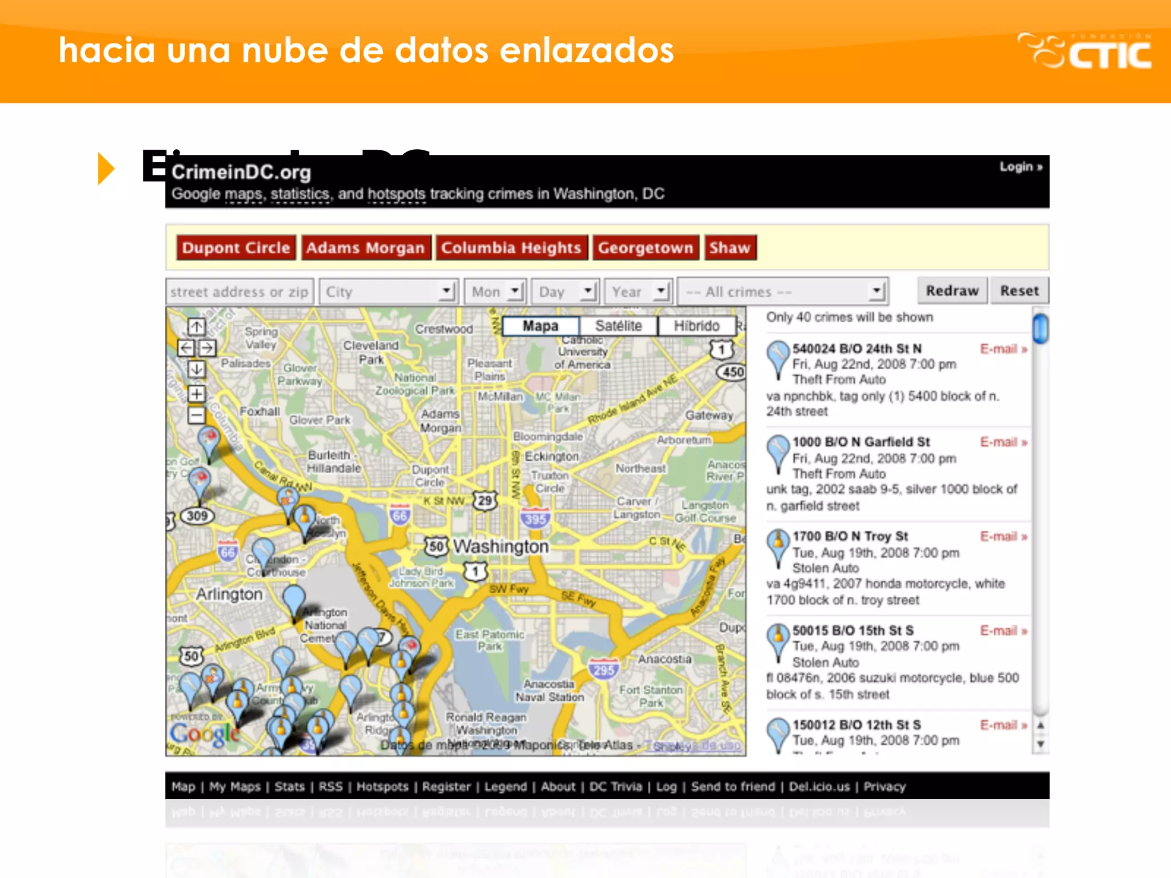
Task: Click the CTIC logo in slide header
Action: (1085, 51)
